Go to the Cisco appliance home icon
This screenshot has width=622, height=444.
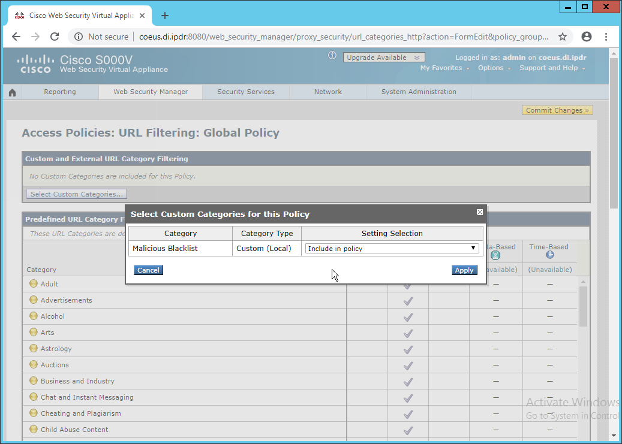click(x=13, y=92)
